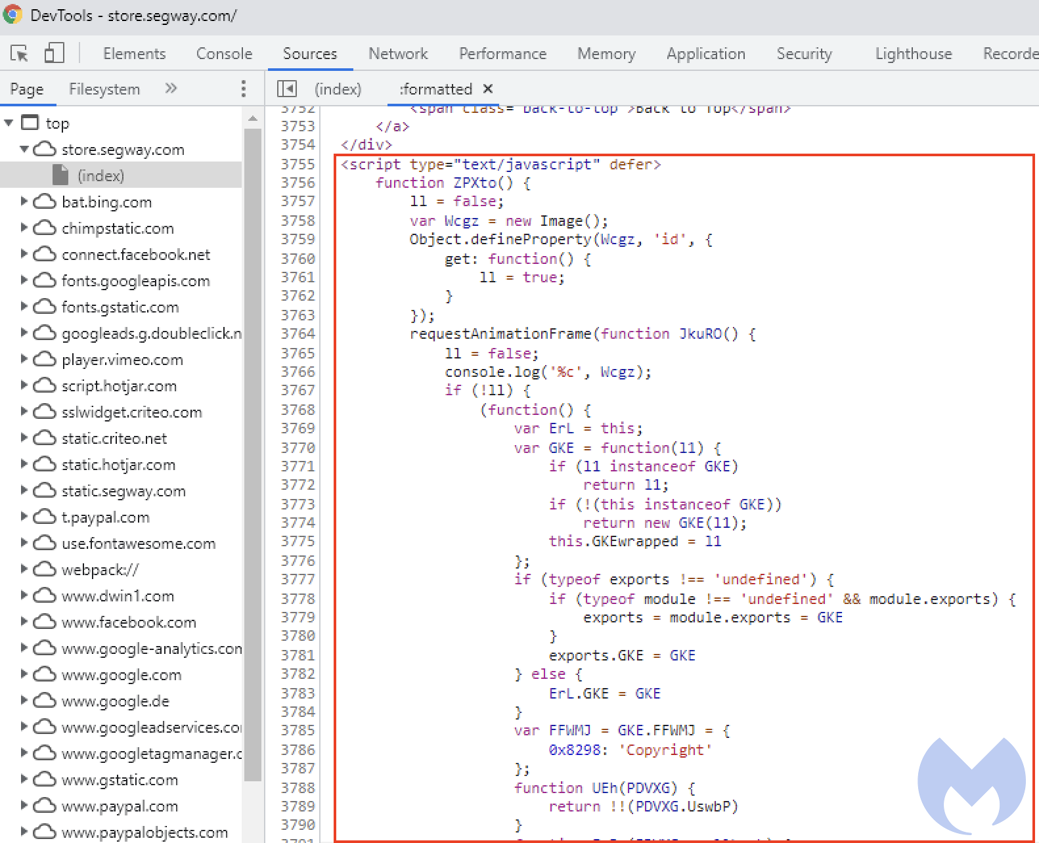Click the static.hotjar.com cloud icon
Screen dimensions: 1039x843
tap(45, 464)
